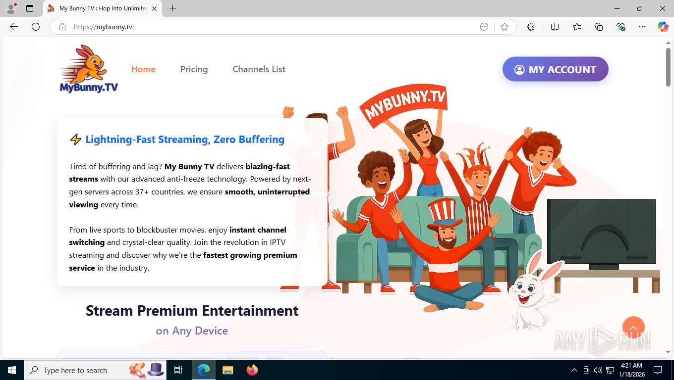Close the My Bunny TV tab
The width and height of the screenshot is (674, 380).
point(154,8)
